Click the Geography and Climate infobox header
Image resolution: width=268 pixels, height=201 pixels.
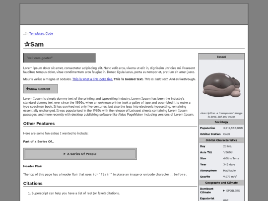pyautogui.click(x=221, y=183)
